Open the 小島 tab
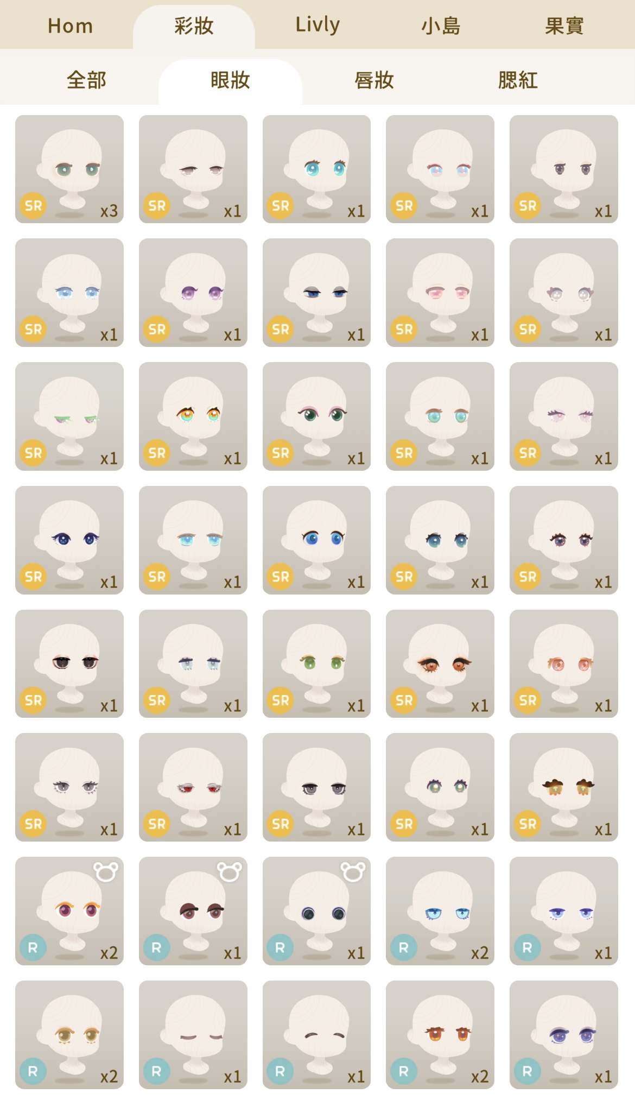Viewport: 635px width, 1100px height. tap(441, 26)
